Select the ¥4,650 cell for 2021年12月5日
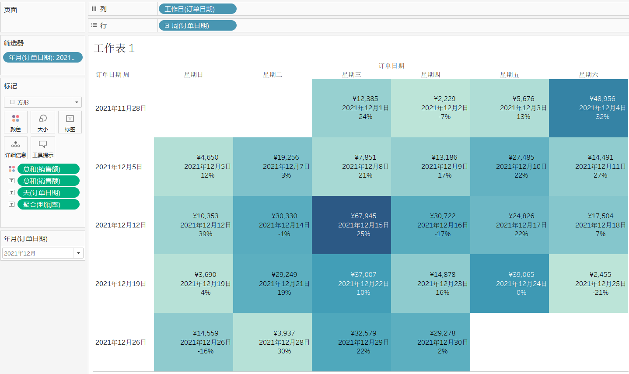629x374 pixels. (193, 167)
